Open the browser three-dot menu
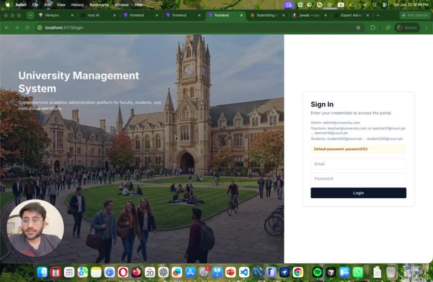This screenshot has height=282, width=433. click(x=427, y=28)
